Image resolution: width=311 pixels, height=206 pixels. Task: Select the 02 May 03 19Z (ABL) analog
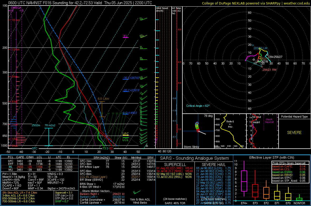[x=175, y=174]
